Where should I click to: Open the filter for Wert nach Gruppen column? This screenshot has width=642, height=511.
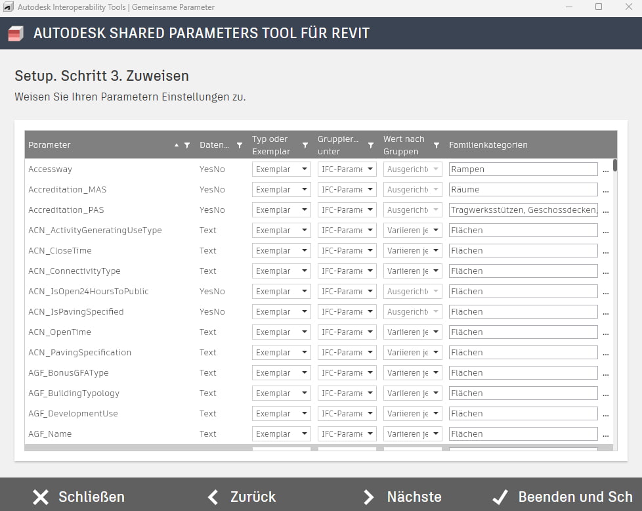click(437, 145)
